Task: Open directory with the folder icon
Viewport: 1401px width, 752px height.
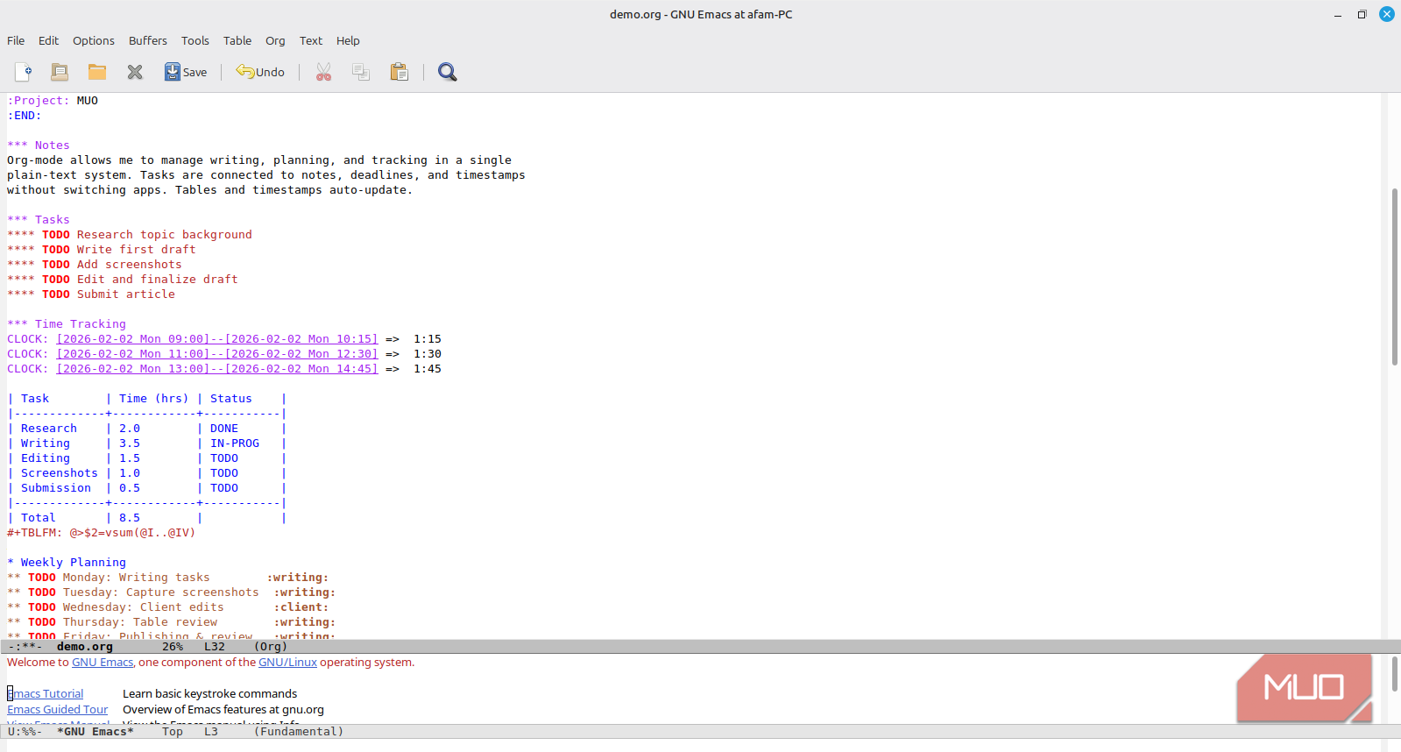Action: [97, 72]
